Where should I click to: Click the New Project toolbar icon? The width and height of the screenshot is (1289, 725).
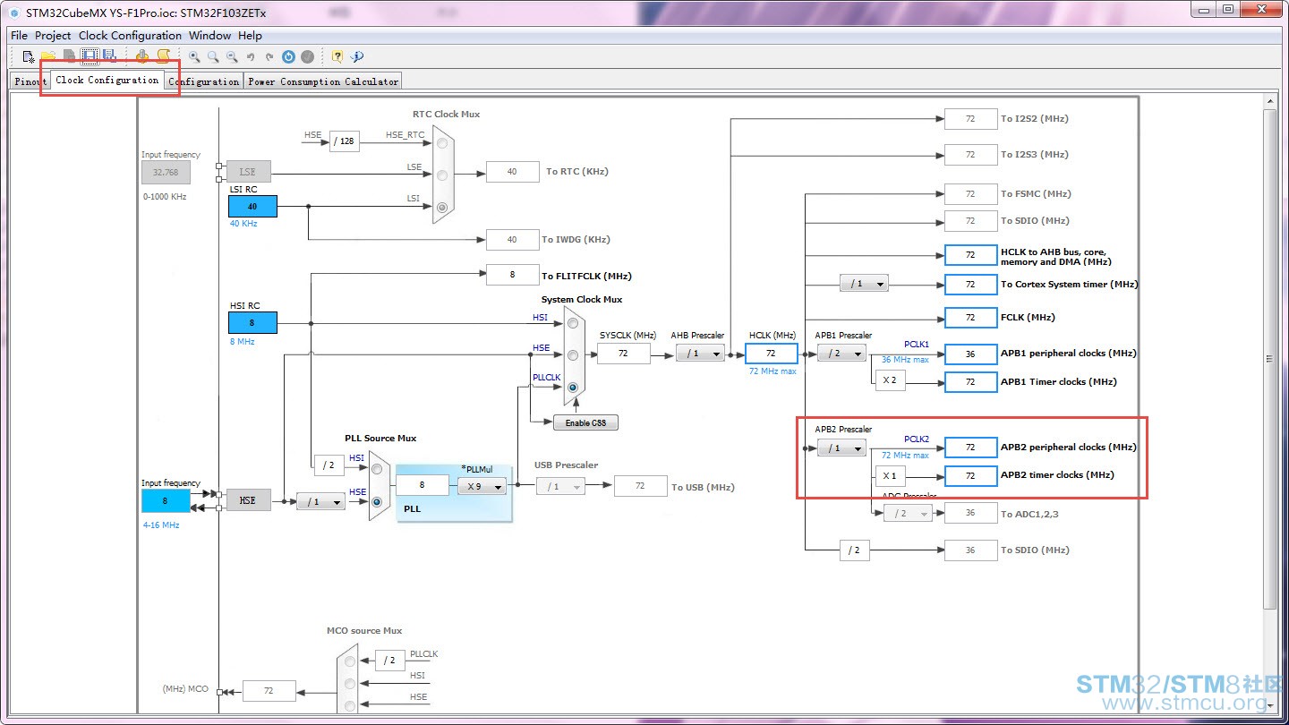coord(28,56)
